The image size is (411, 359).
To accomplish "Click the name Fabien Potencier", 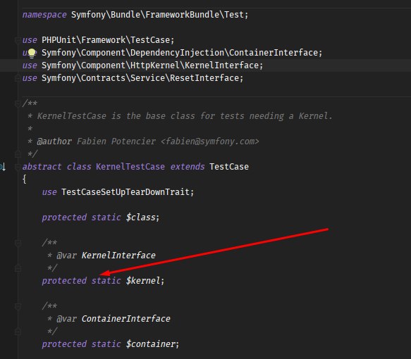I will [x=116, y=141].
